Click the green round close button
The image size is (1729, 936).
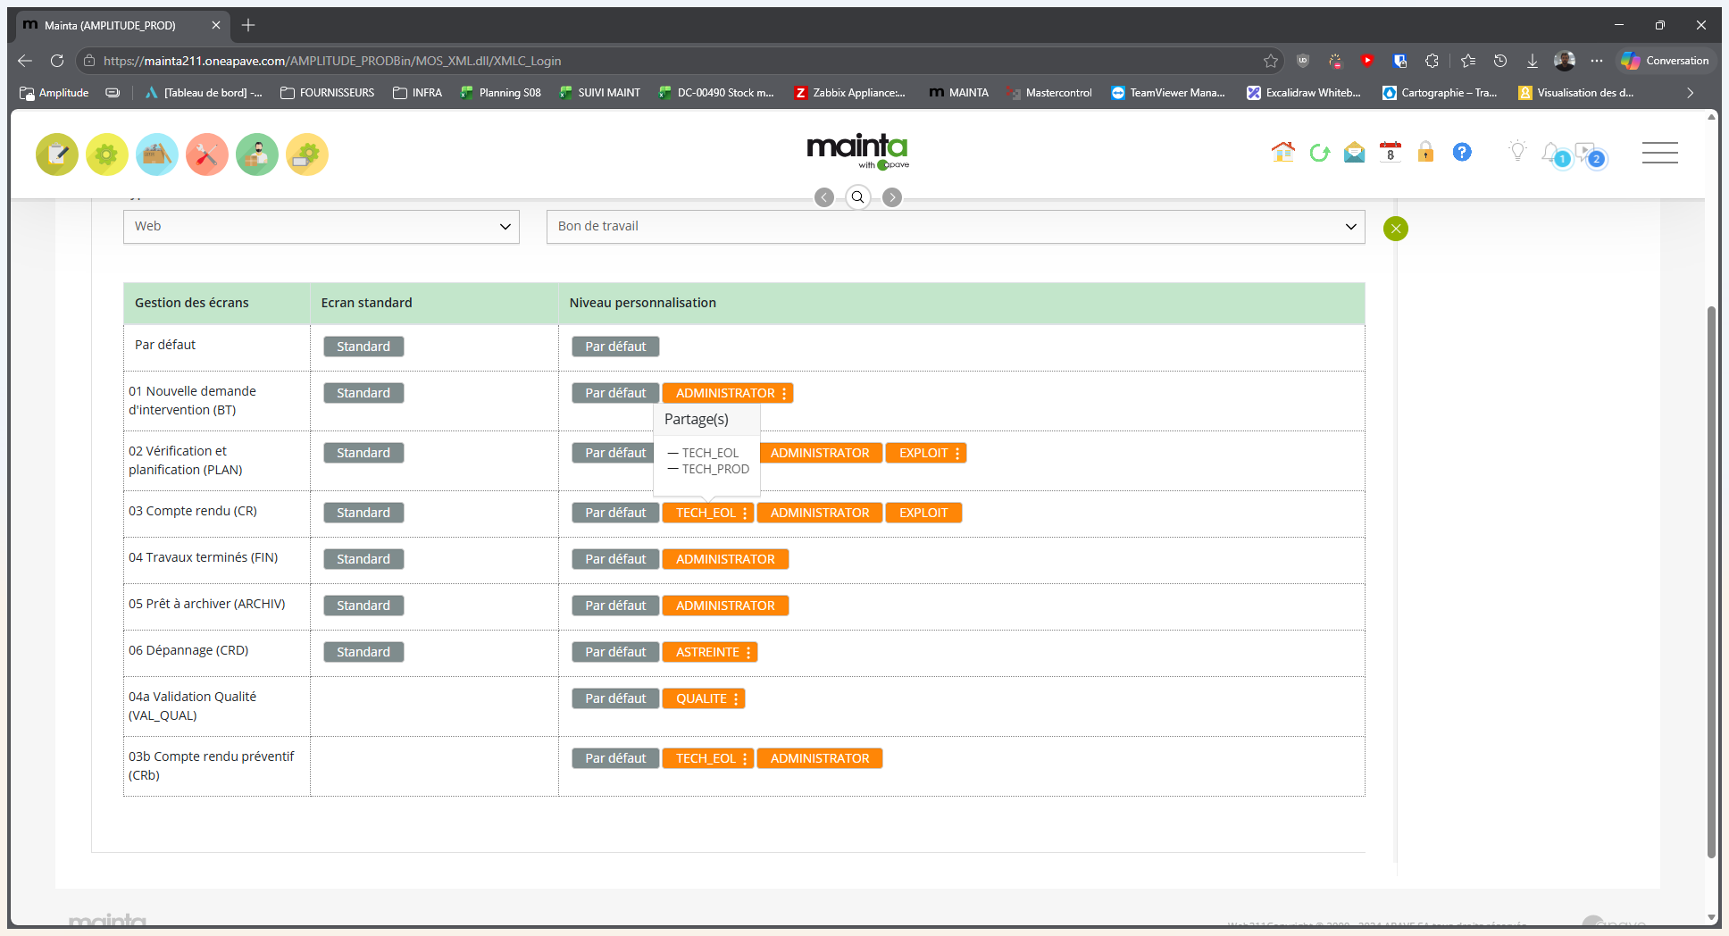coord(1396,229)
